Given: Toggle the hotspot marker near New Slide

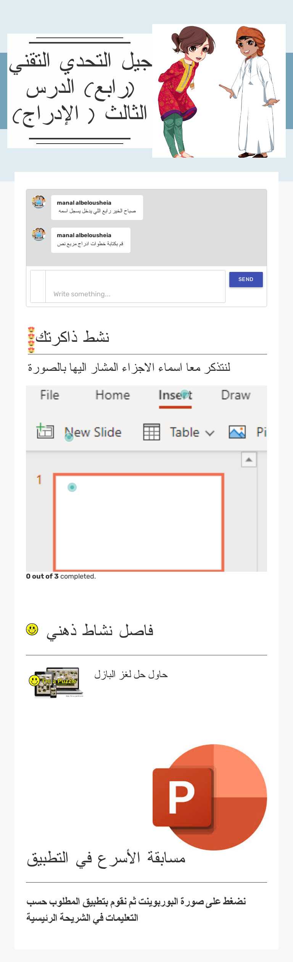Looking at the screenshot, I should click(x=69, y=438).
